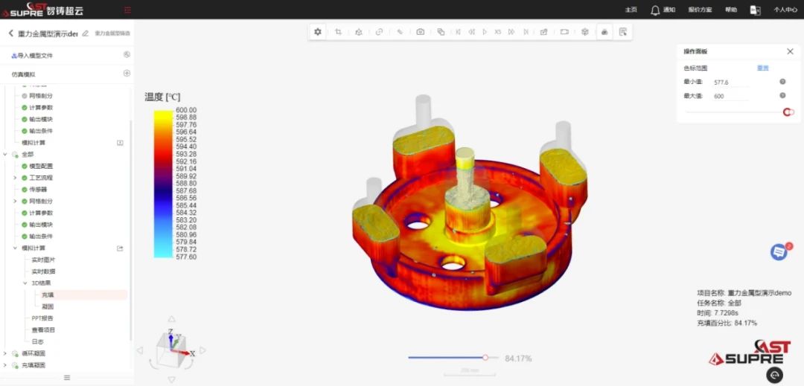The height and width of the screenshot is (386, 804).
Task: Click the filling progress slider handle
Action: pyautogui.click(x=485, y=358)
